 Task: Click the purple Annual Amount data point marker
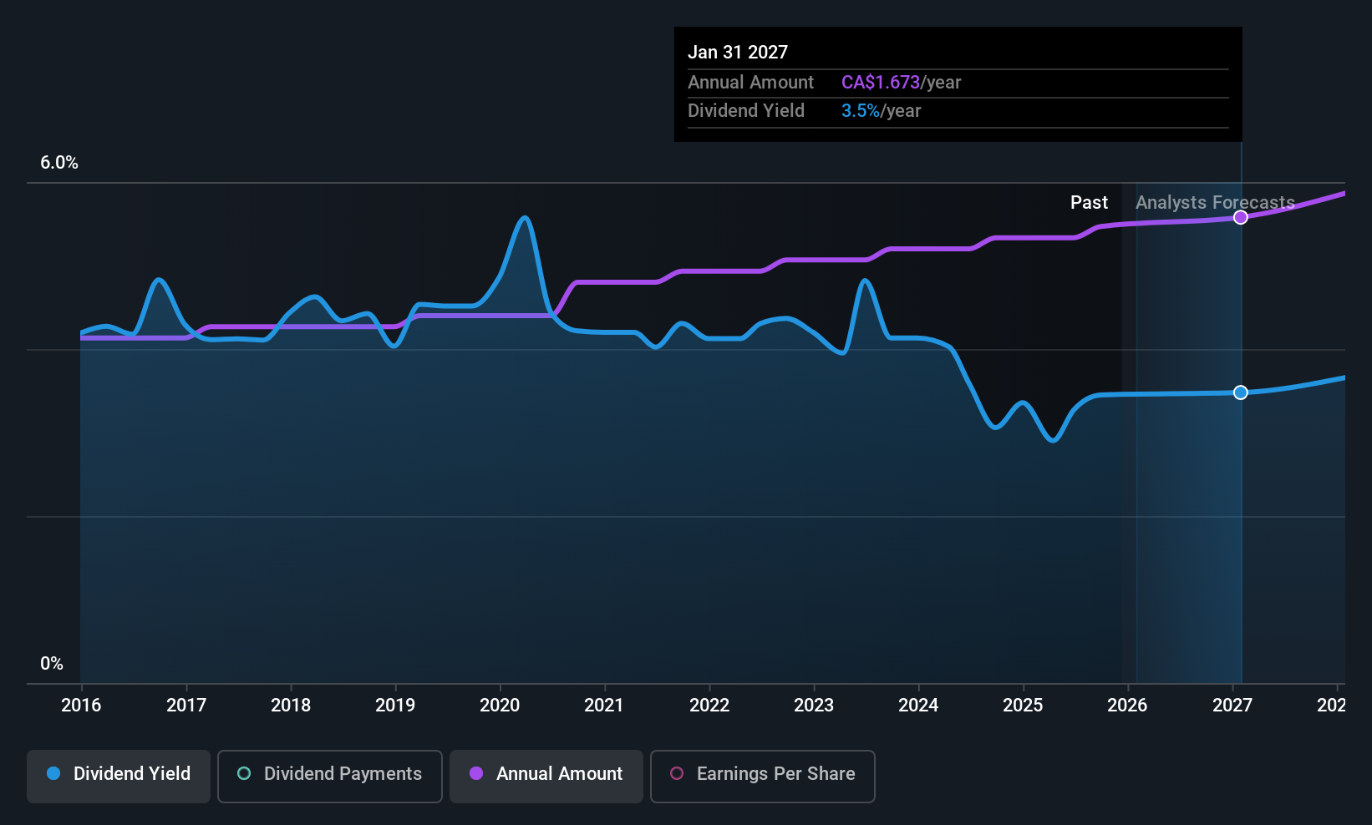pos(1241,217)
